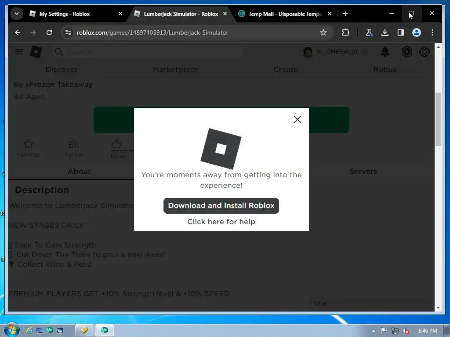Open the Roblox hamburger navigation menu
Viewport: 450px width, 337px height.
click(19, 52)
